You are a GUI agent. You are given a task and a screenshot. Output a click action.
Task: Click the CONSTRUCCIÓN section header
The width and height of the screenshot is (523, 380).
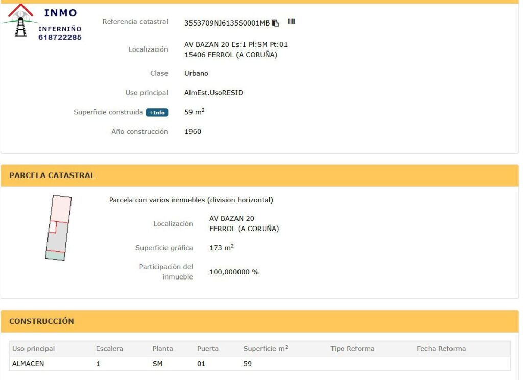(259, 321)
